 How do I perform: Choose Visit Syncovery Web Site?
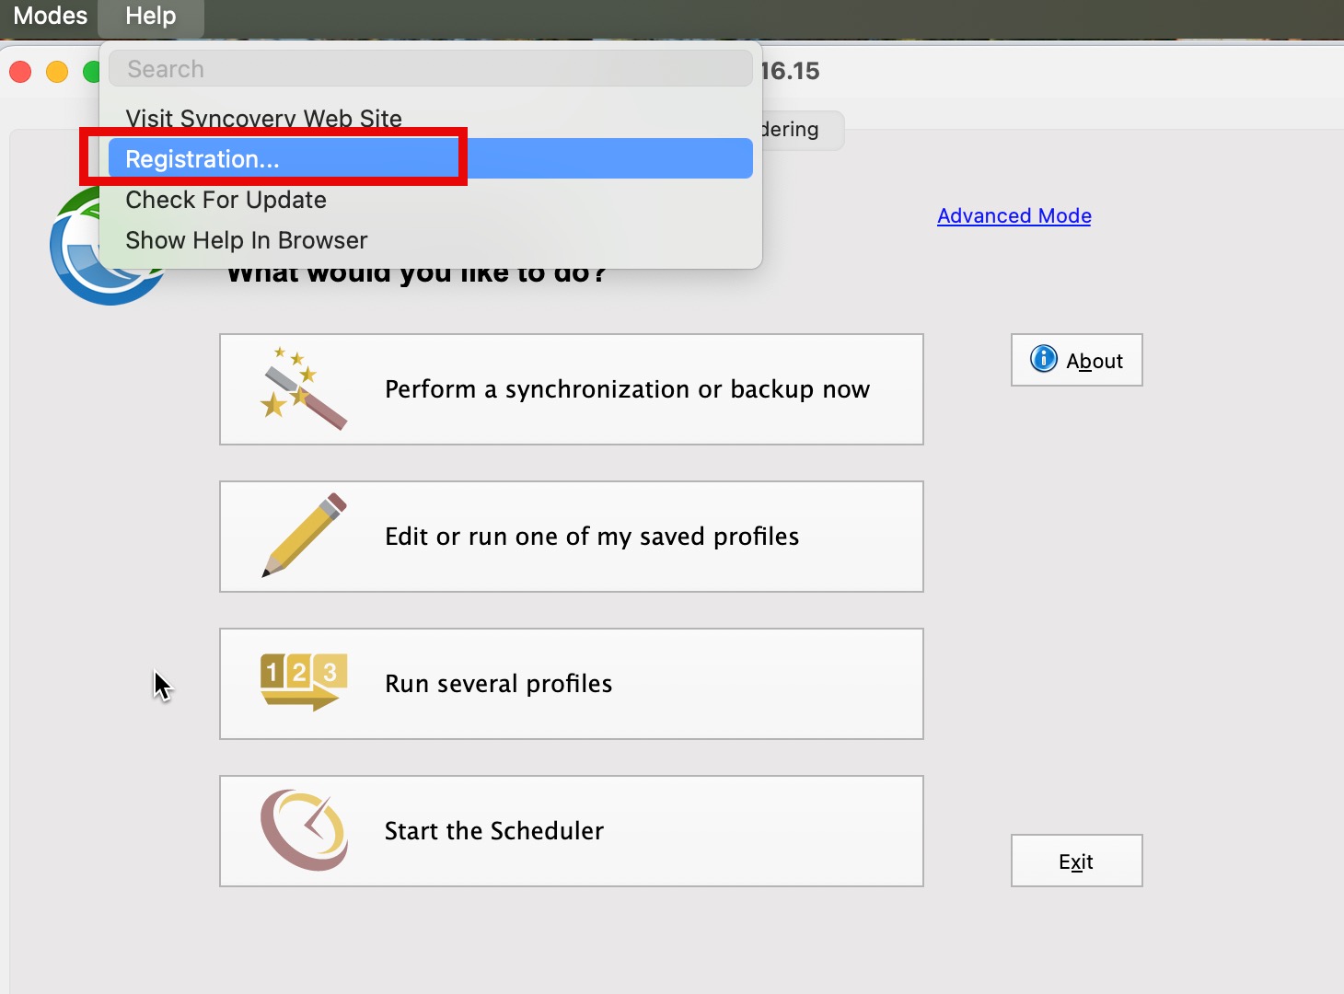(x=263, y=119)
